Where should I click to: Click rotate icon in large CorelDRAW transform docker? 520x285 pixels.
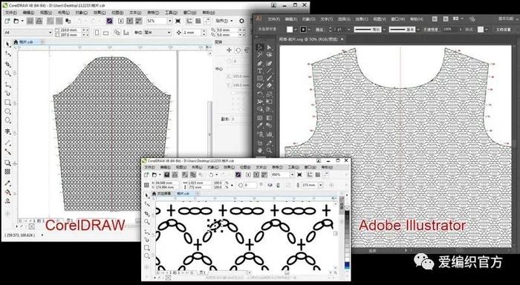click(238, 50)
